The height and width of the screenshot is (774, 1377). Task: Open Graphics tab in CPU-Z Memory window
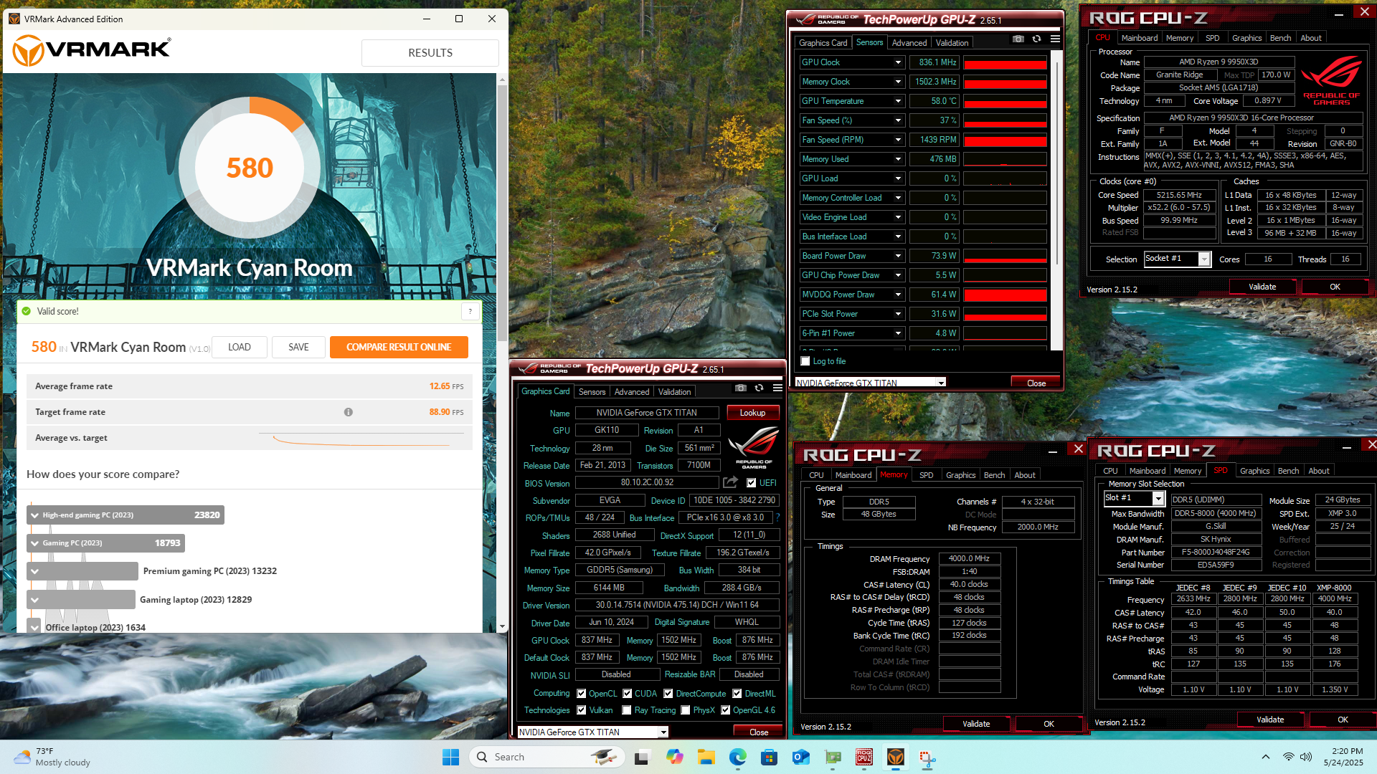click(x=960, y=475)
